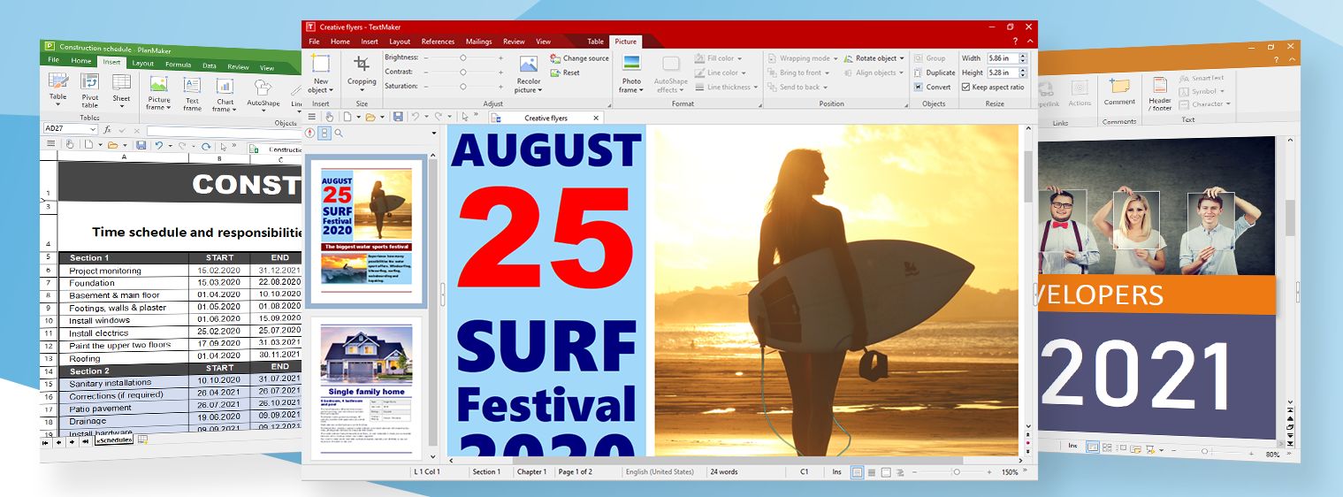Viewport: 1343px width, 497px height.
Task: Click the Duplicate icon in Objects group
Action: (919, 73)
